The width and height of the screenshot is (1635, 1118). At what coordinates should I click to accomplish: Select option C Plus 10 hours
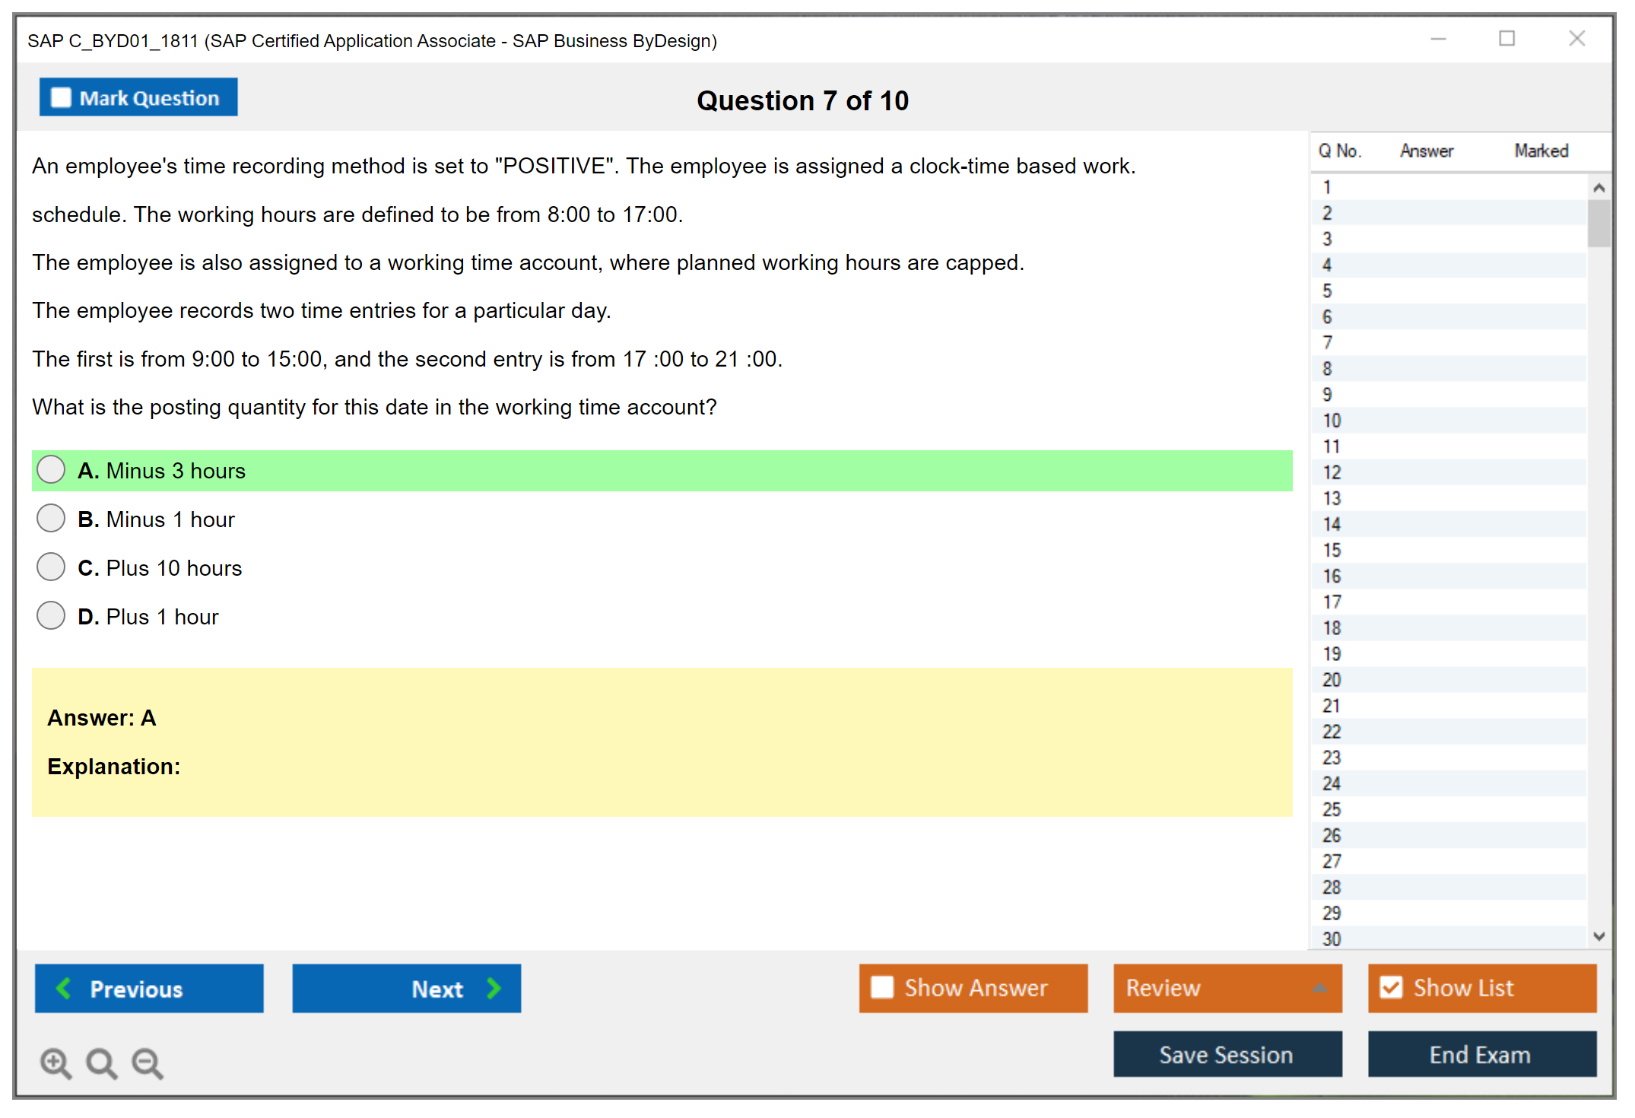51,567
